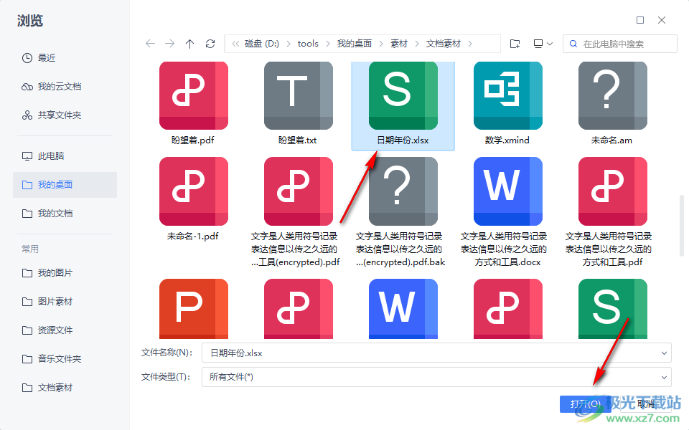Select the 方式和工具.pdf file icon
689x430 pixels.
(x=612, y=191)
